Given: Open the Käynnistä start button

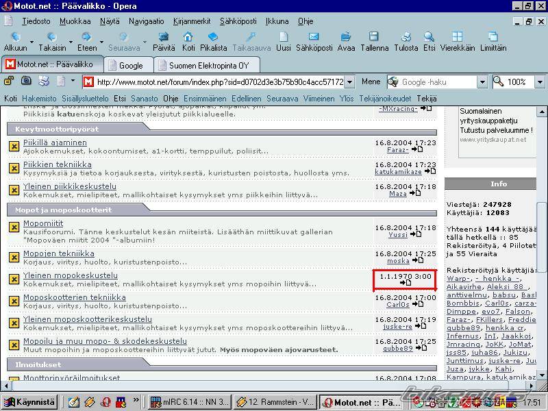Looking at the screenshot, I should tap(29, 402).
